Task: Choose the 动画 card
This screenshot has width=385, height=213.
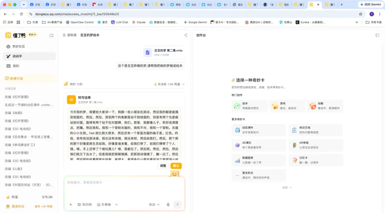Action: pyautogui.click(x=325, y=106)
